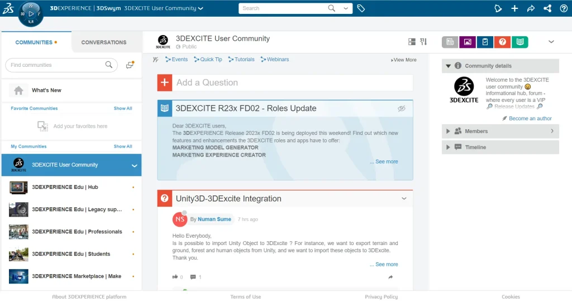Switch to the tile view layout icon
The height and width of the screenshot is (303, 572).
tap(412, 42)
